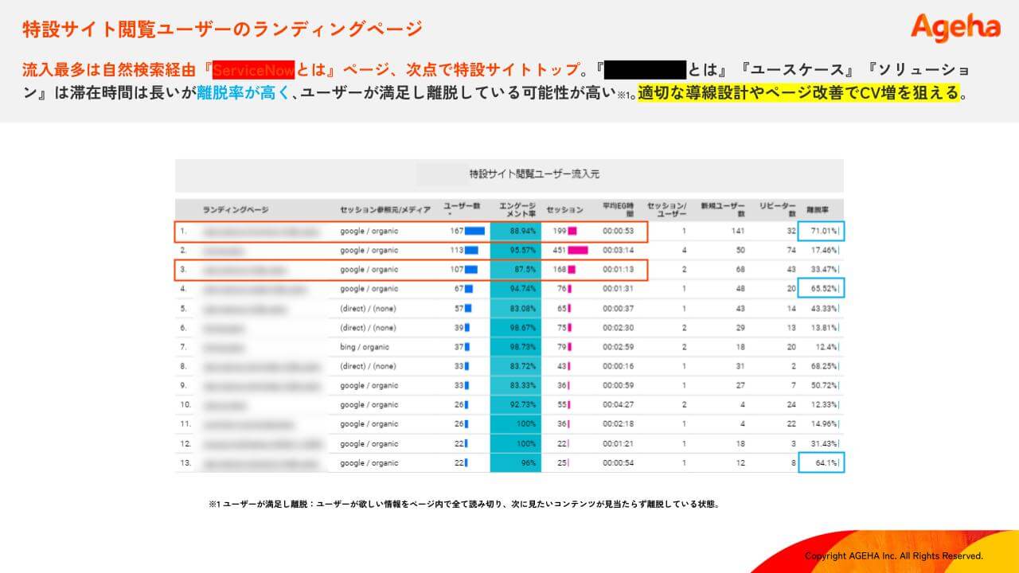Click the user count 113 cell
Screen dimensions: 1019x573
[456, 250]
